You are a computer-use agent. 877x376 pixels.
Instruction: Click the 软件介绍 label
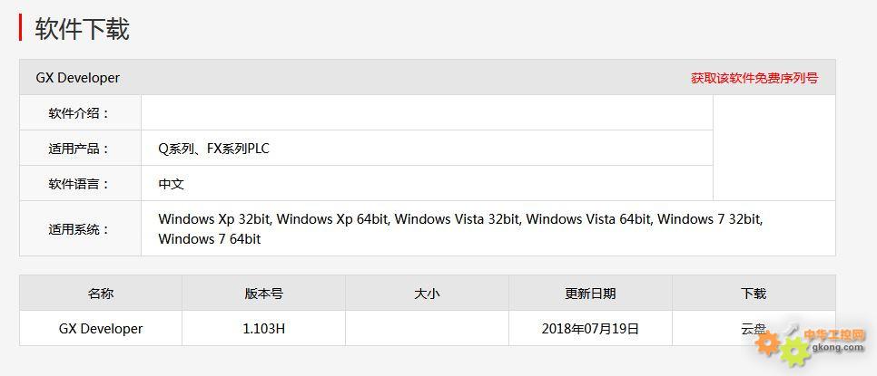[79, 113]
